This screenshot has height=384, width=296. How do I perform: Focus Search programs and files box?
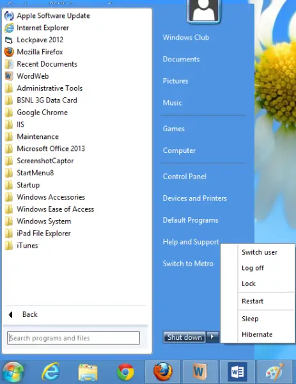coord(74,338)
